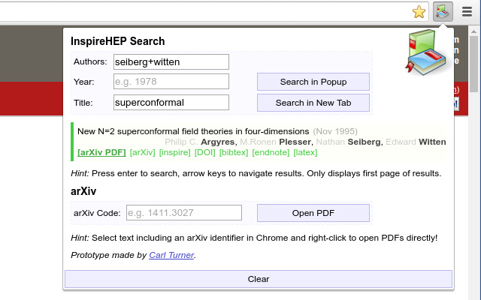Click the Search in Popup button
The width and height of the screenshot is (481, 300).
[x=313, y=82]
